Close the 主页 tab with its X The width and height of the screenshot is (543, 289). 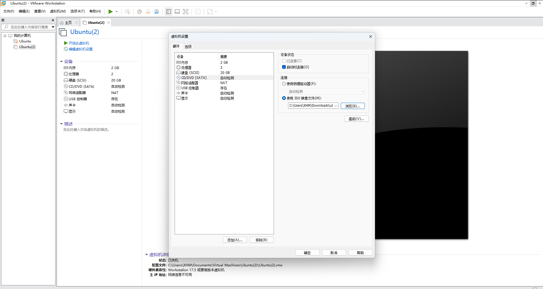click(x=76, y=23)
